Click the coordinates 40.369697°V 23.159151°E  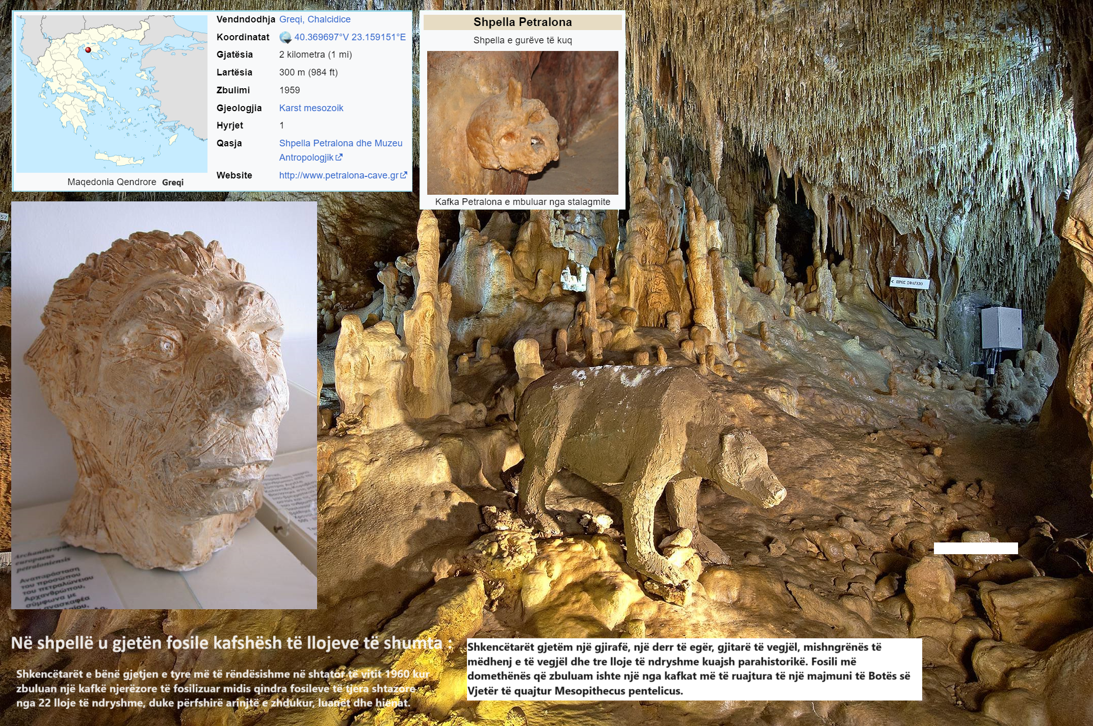pyautogui.click(x=350, y=37)
